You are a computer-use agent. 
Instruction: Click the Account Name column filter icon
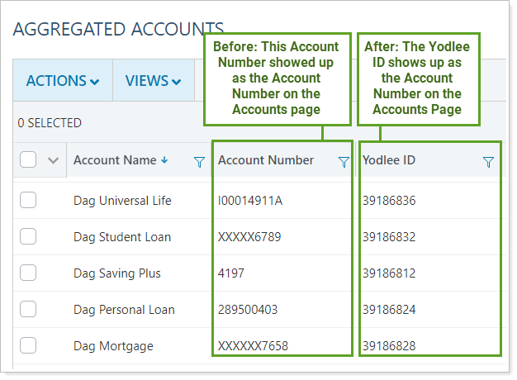[198, 163]
